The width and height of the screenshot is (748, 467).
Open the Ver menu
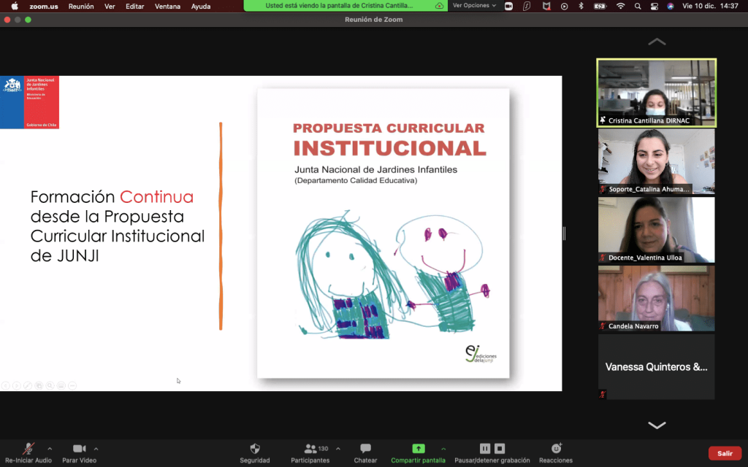coord(110,6)
